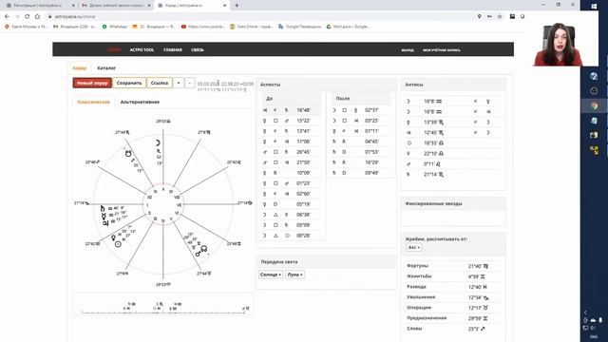Click the 16°48' aspect value in До

coord(303,110)
